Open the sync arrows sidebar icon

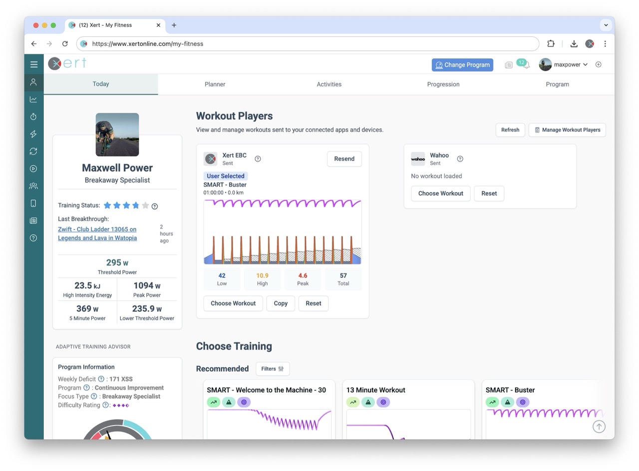coord(33,151)
